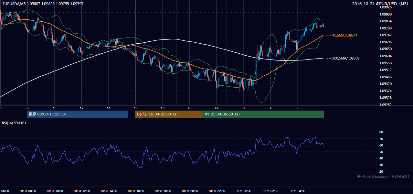Select the NY 21:00-06:00 JST session bar
The width and height of the screenshot is (413, 194).
[263, 114]
